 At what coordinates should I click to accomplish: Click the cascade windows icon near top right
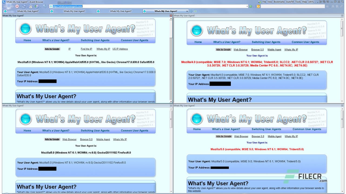coord(324,2)
